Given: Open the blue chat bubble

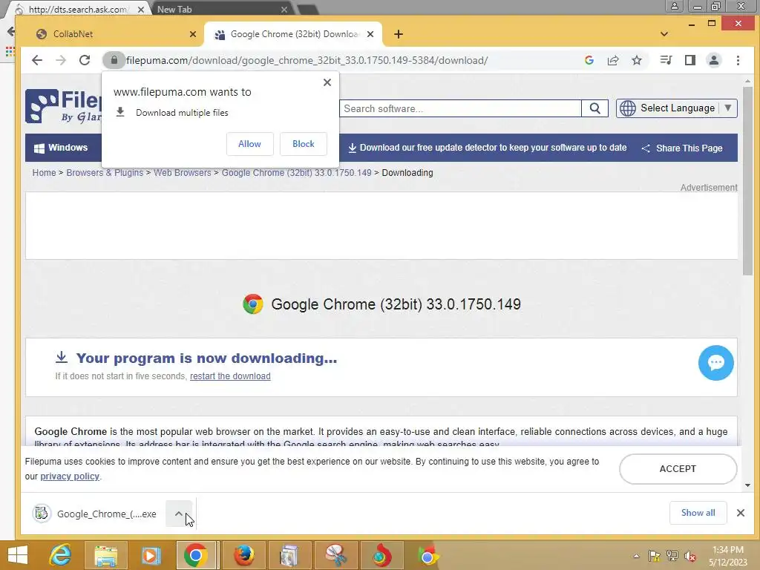Looking at the screenshot, I should (716, 362).
